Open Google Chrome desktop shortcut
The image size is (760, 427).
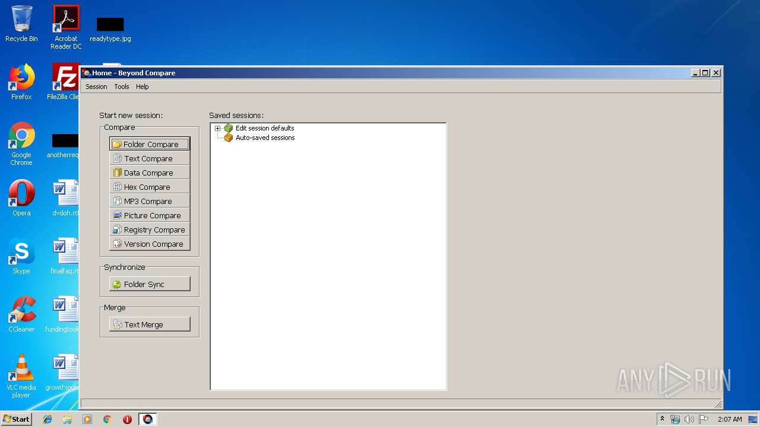tap(21, 143)
